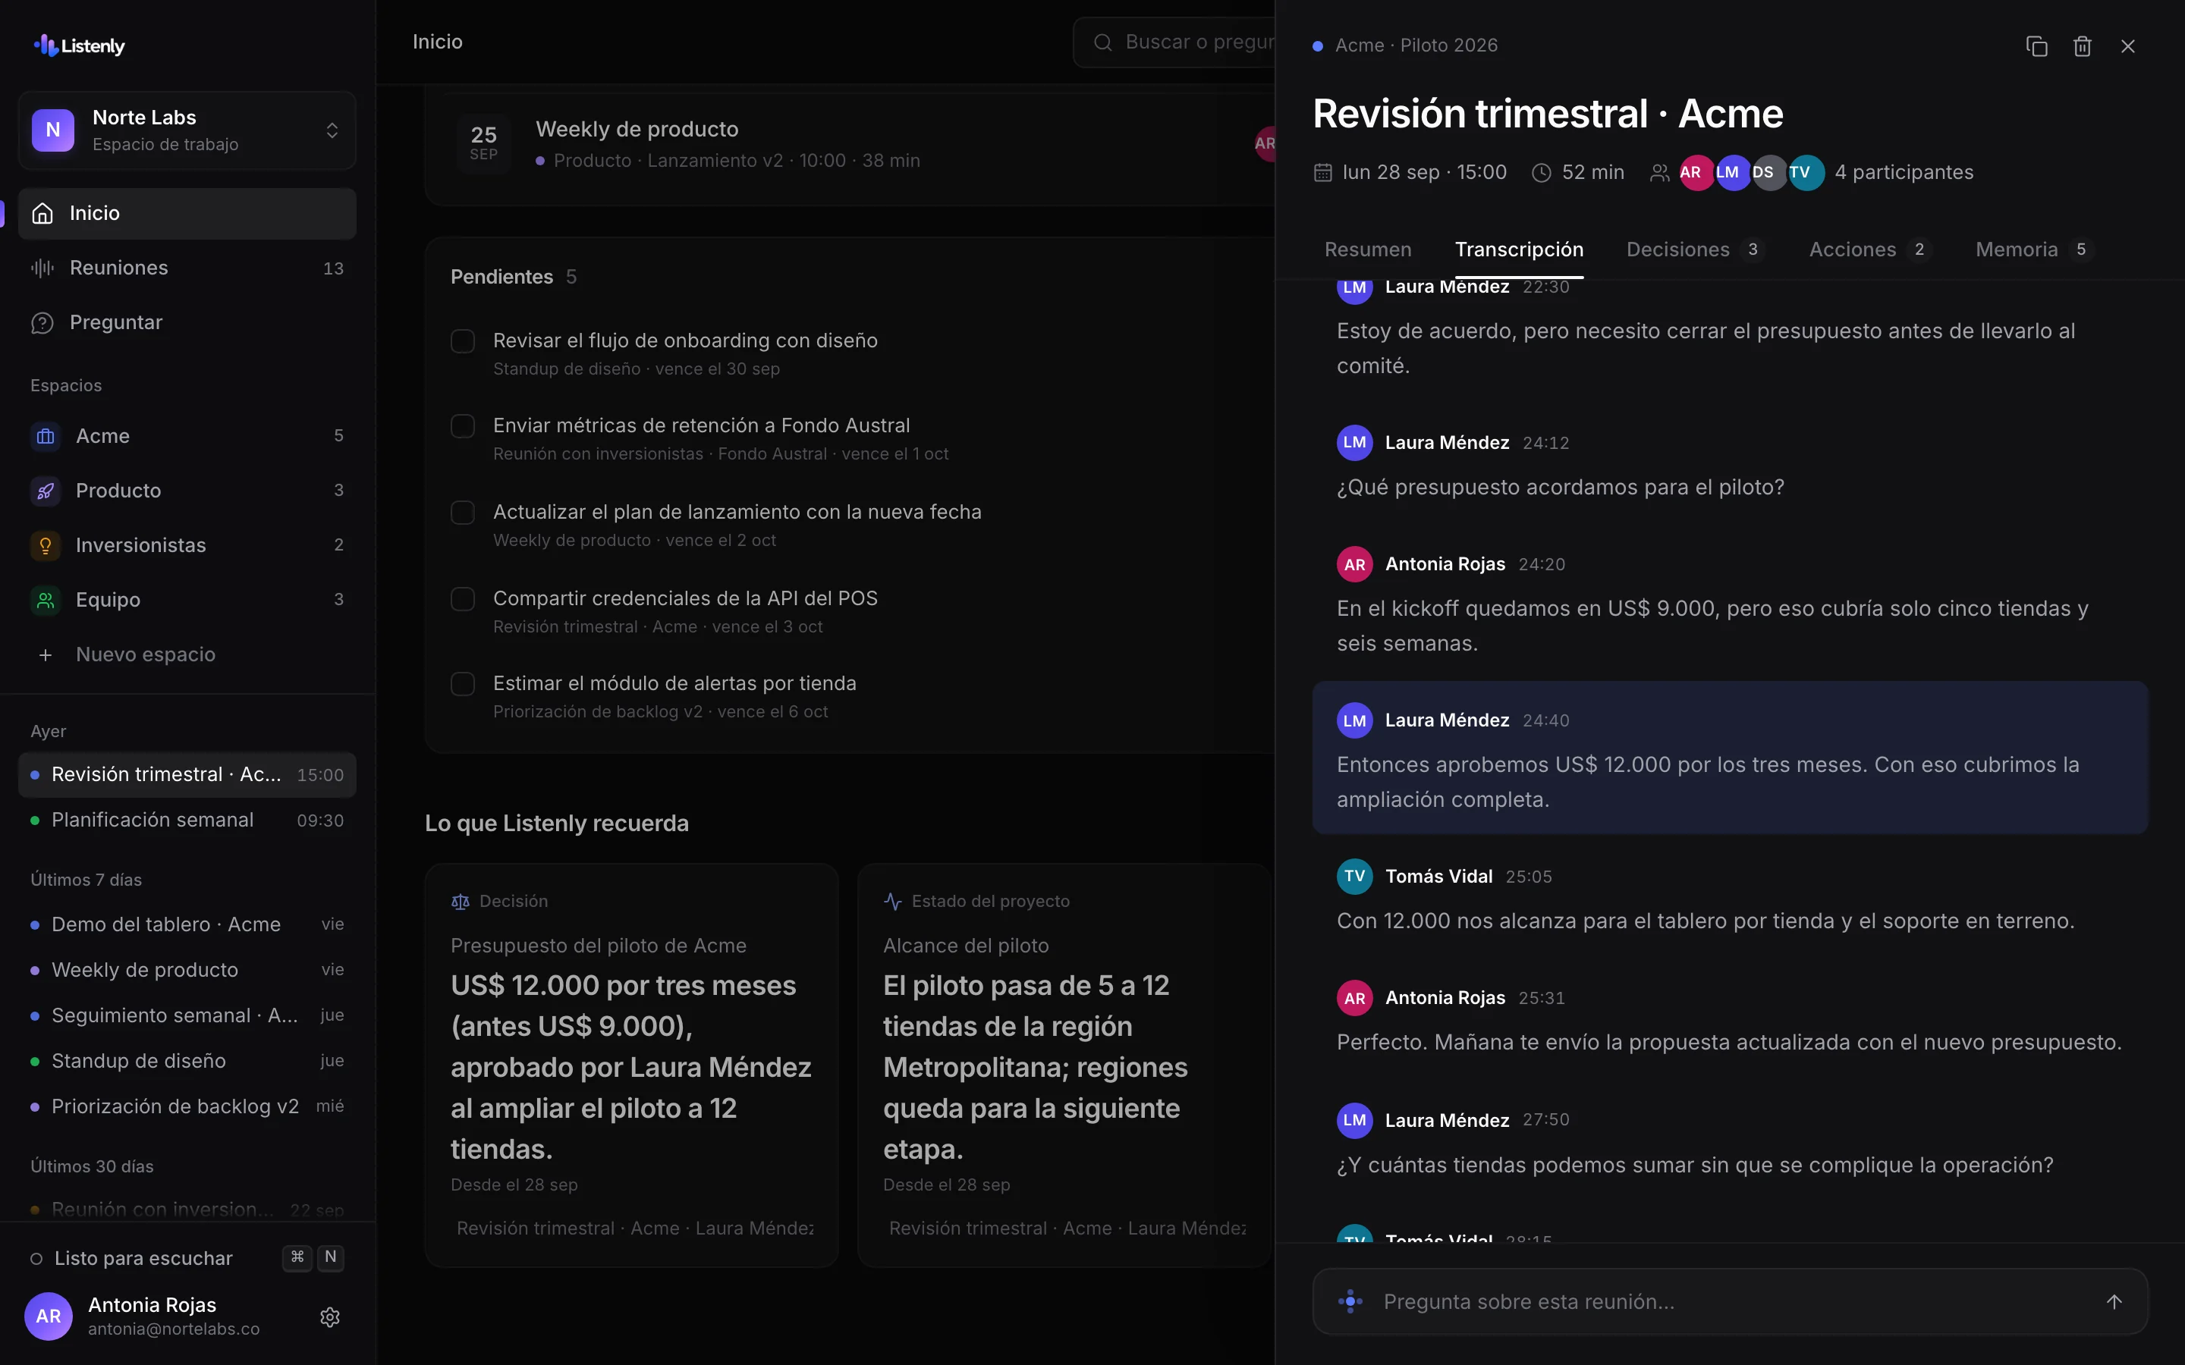Click the Preguntar question icon
The height and width of the screenshot is (1365, 2185).
pyautogui.click(x=42, y=322)
